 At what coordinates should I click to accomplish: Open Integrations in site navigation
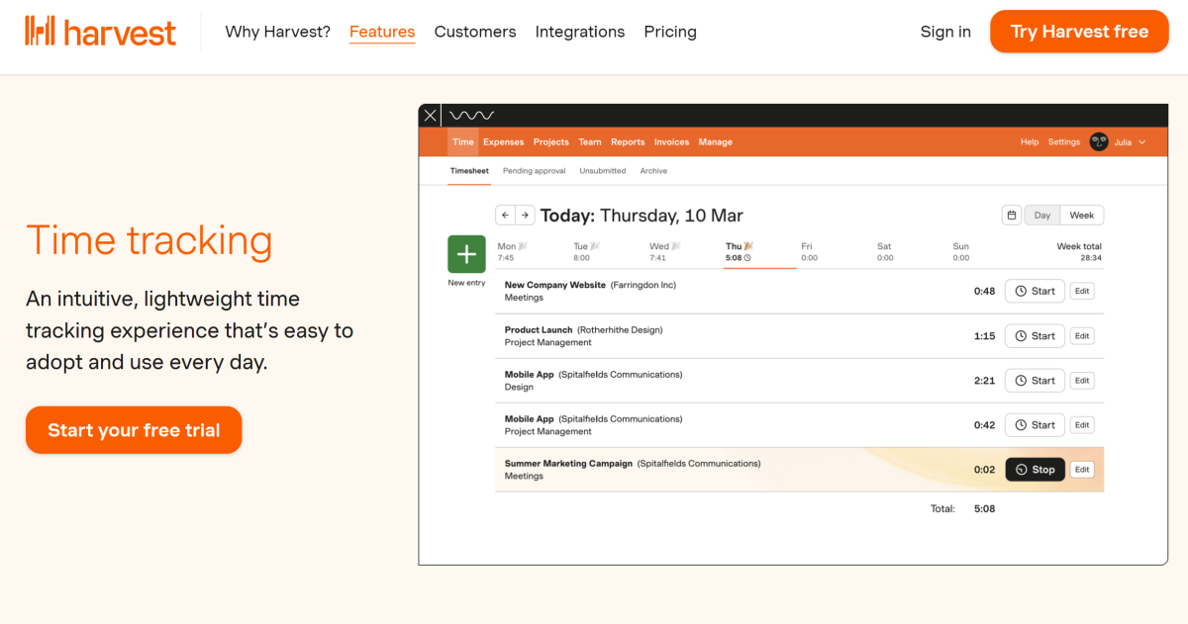point(580,32)
